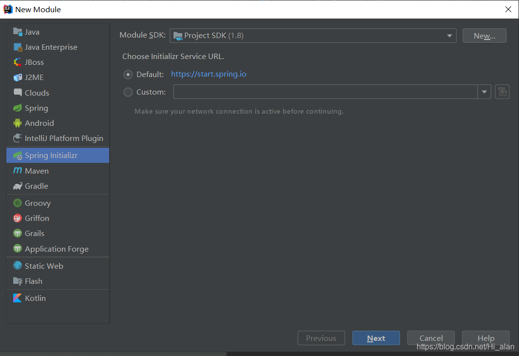Choose Spring Initializr module type label
The image size is (519, 356).
51,155
